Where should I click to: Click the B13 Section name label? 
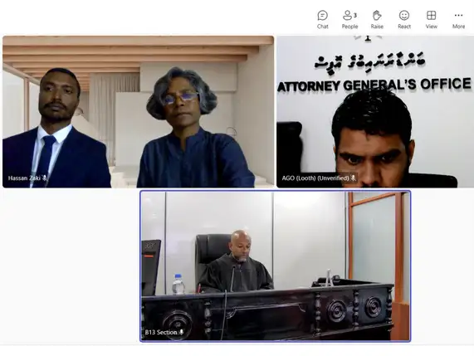(161, 332)
